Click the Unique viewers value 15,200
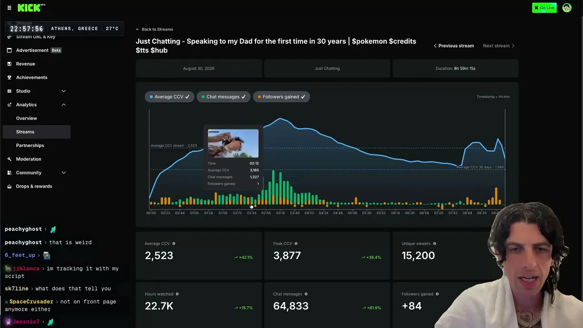 pos(418,256)
